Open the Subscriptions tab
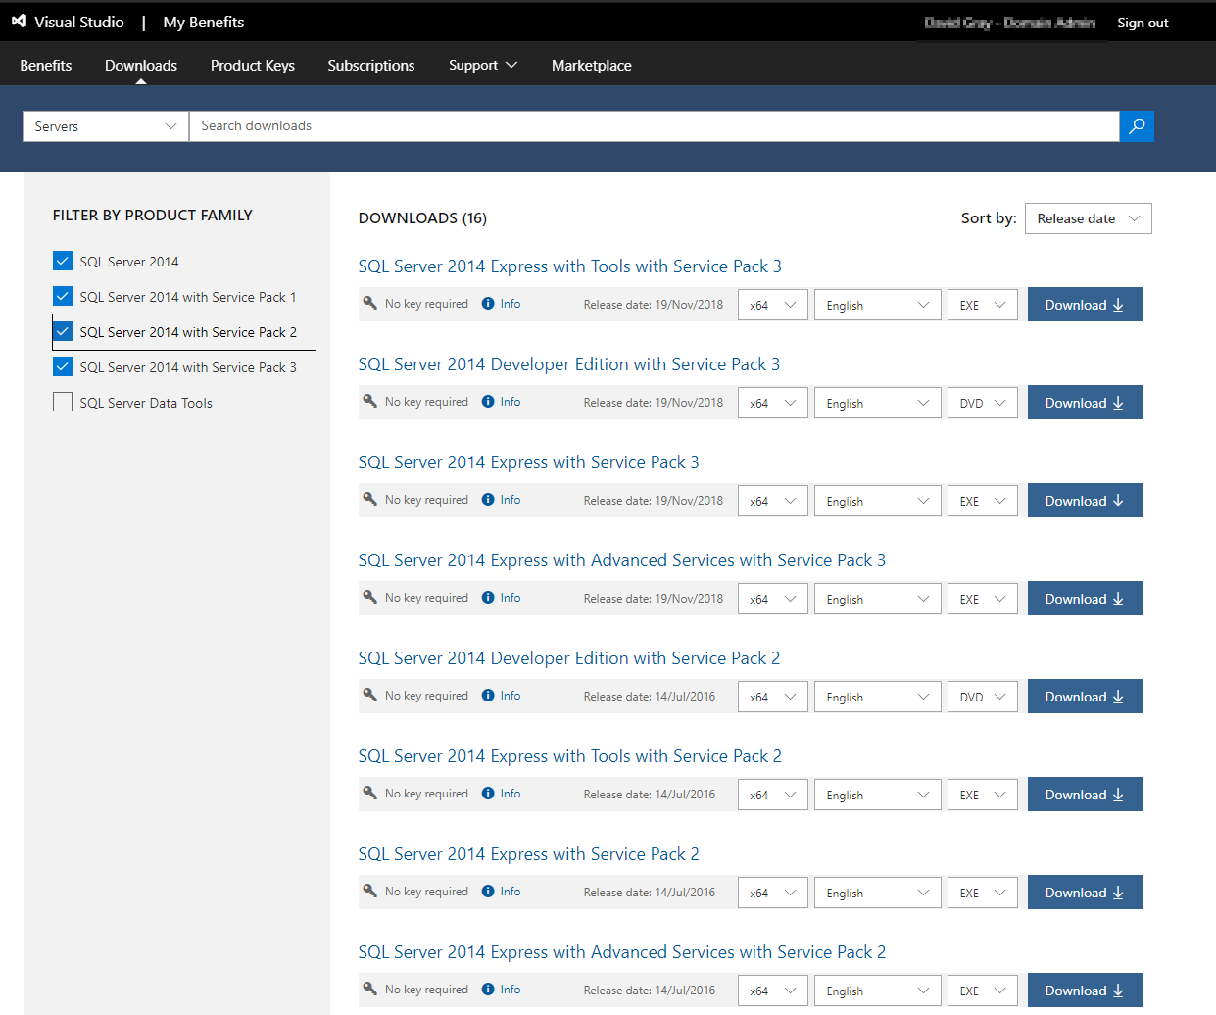Image resolution: width=1216 pixels, height=1015 pixels. [371, 65]
